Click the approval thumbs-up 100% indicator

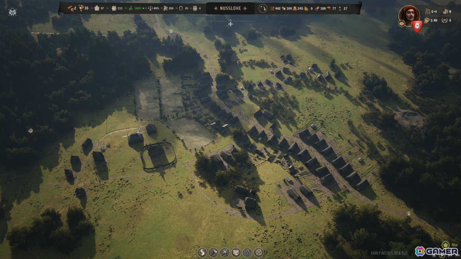point(136,8)
